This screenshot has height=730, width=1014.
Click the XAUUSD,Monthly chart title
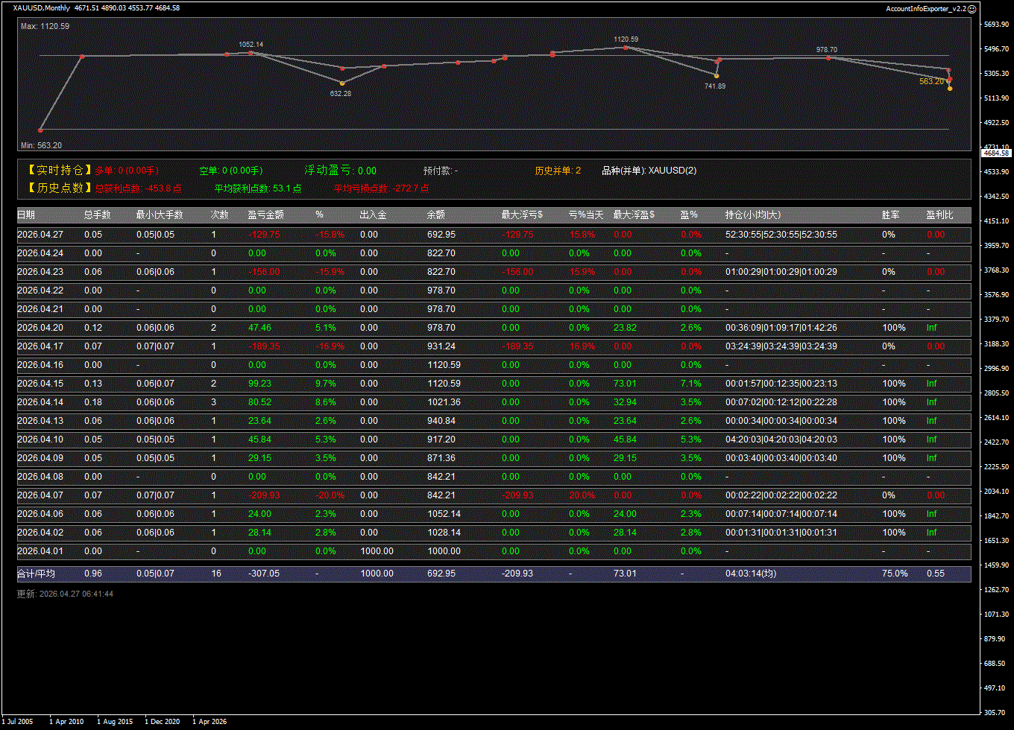42,8
